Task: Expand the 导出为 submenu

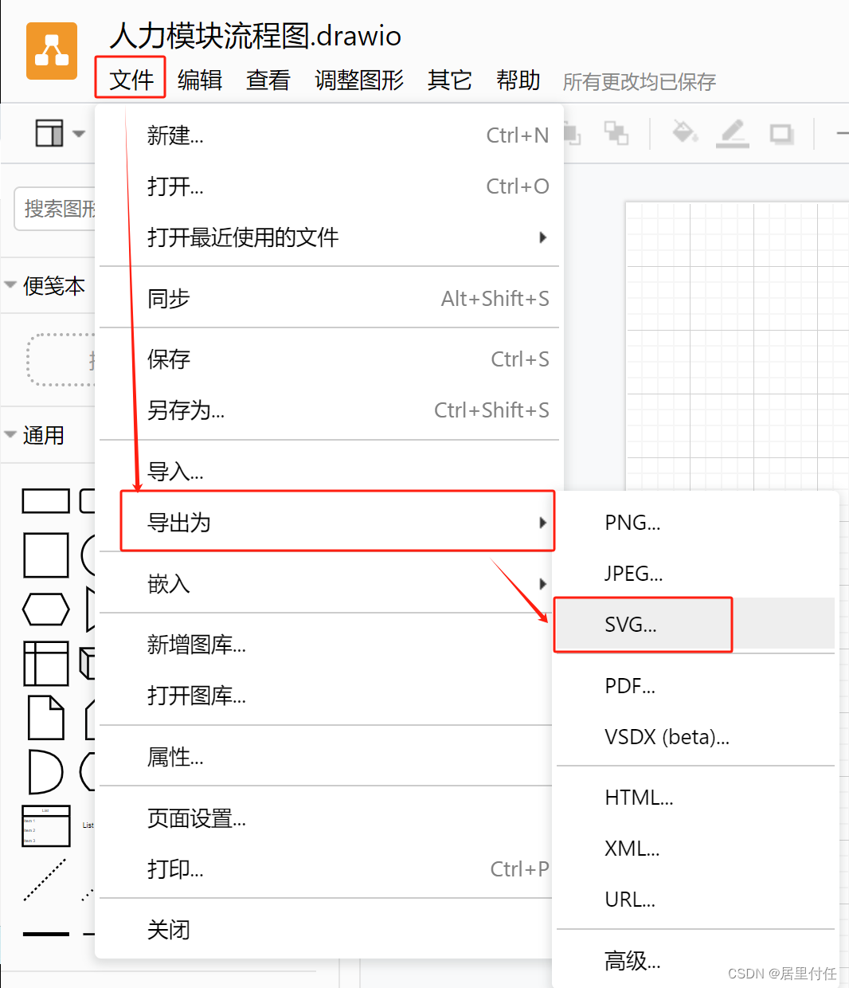Action: [337, 522]
